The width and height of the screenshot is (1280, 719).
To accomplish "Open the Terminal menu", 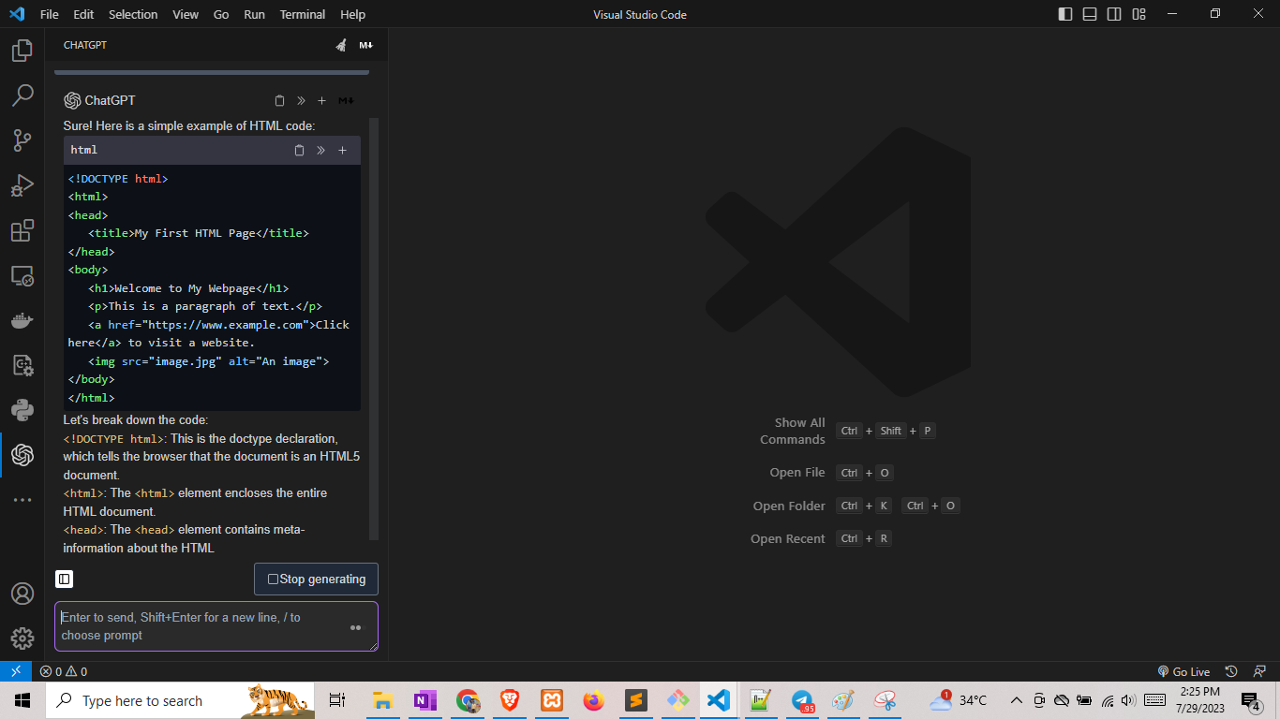I will point(302,14).
